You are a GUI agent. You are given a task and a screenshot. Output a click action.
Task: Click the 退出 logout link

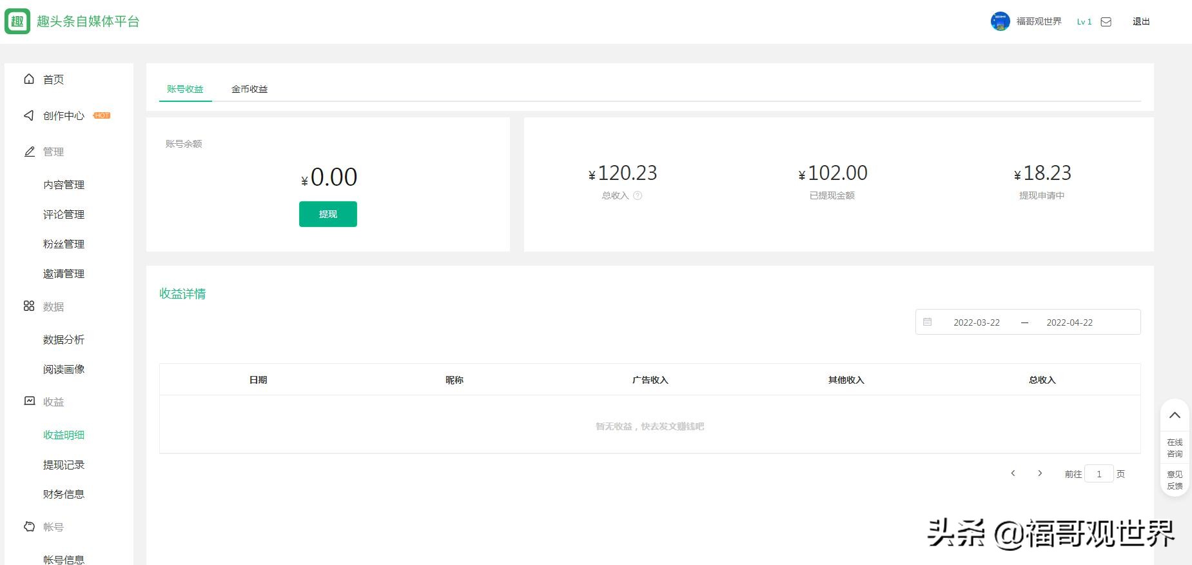point(1140,22)
